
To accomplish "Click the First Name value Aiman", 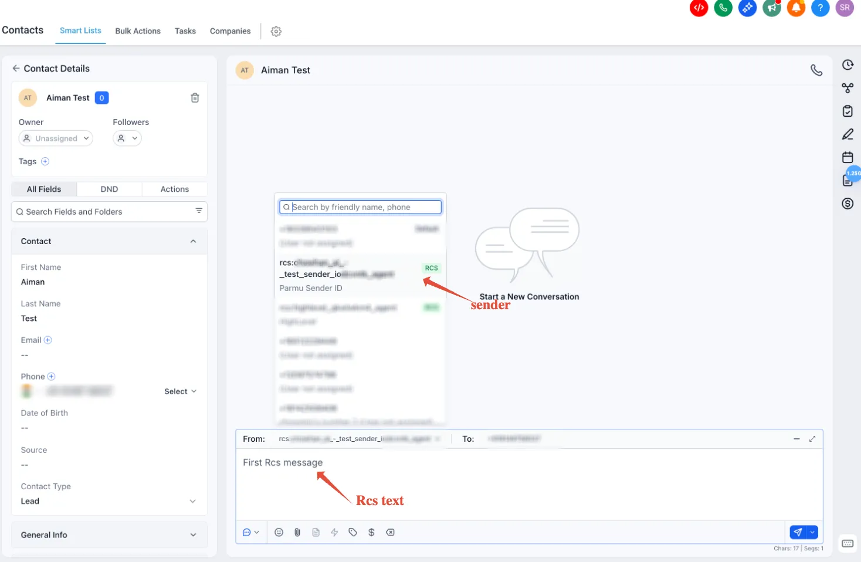I will pos(33,282).
